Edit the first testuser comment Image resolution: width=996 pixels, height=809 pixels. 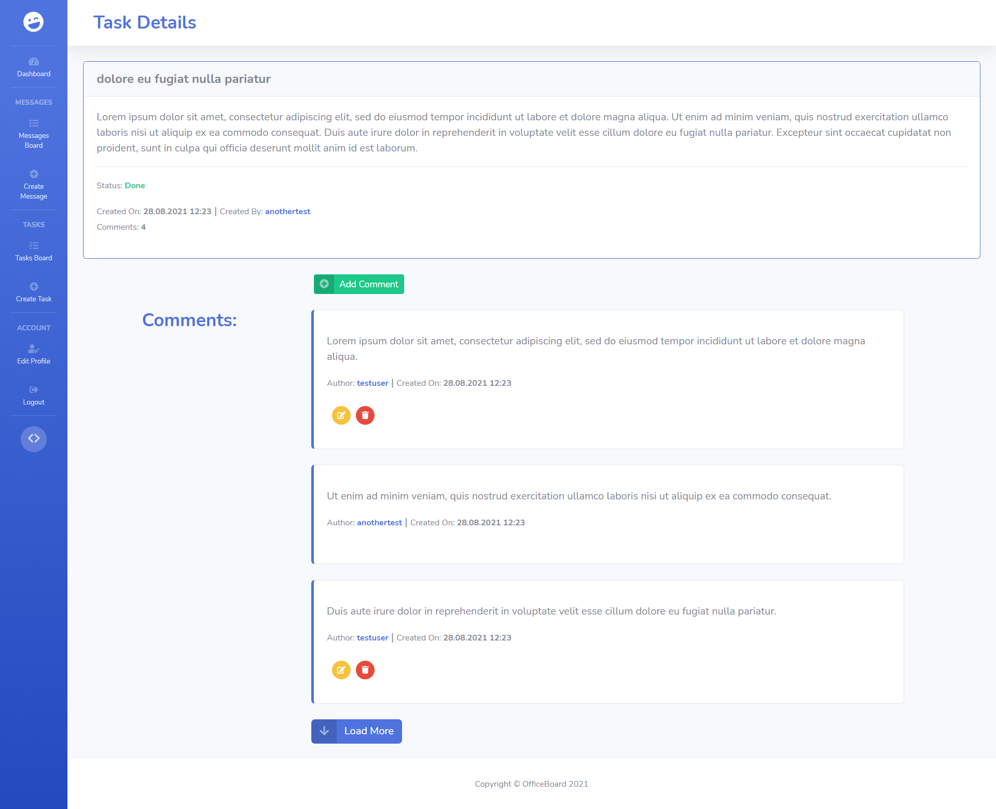tap(341, 415)
